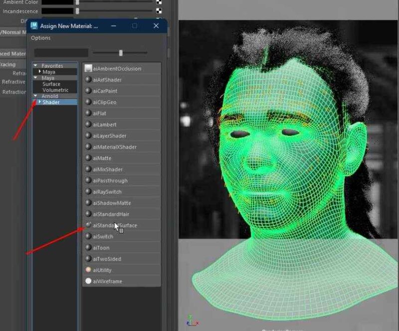Select the Surface category under Maya
The image size is (399, 331).
(50, 84)
